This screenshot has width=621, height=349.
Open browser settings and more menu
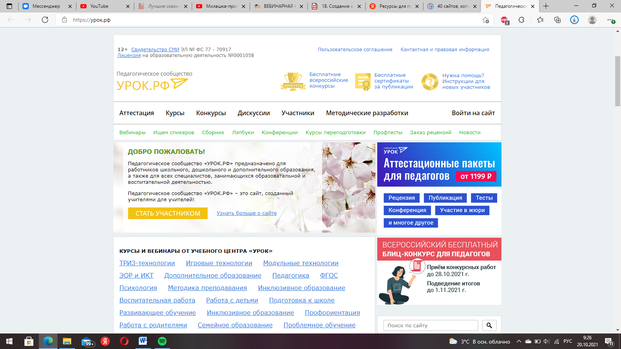point(611,20)
